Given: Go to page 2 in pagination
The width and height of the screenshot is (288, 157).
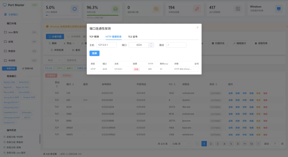Looking at the screenshot, I should (211, 144).
